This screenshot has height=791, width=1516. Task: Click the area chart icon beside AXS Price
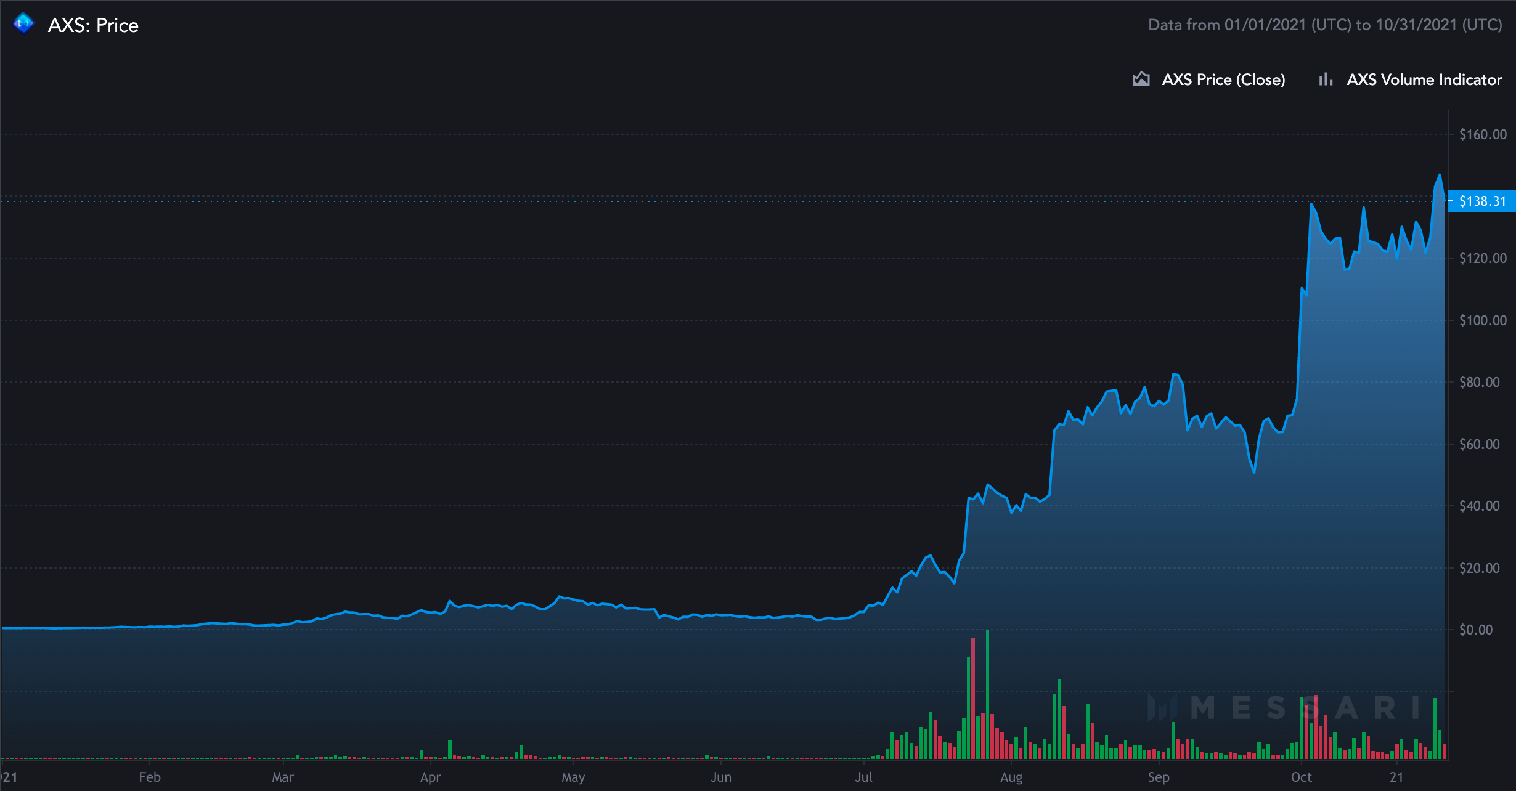(x=1141, y=79)
